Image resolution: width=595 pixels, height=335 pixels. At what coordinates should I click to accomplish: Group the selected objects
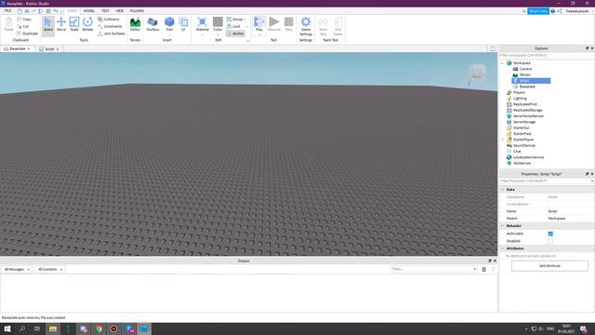point(235,19)
